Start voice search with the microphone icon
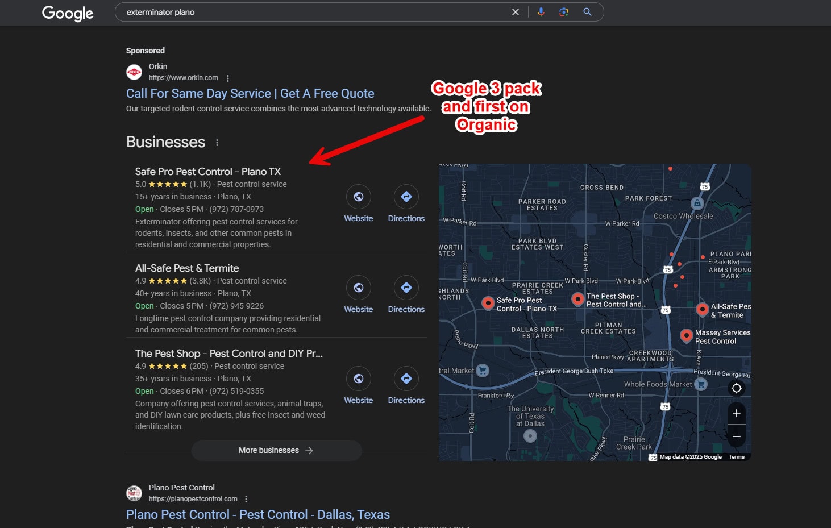The width and height of the screenshot is (831, 528). click(541, 12)
